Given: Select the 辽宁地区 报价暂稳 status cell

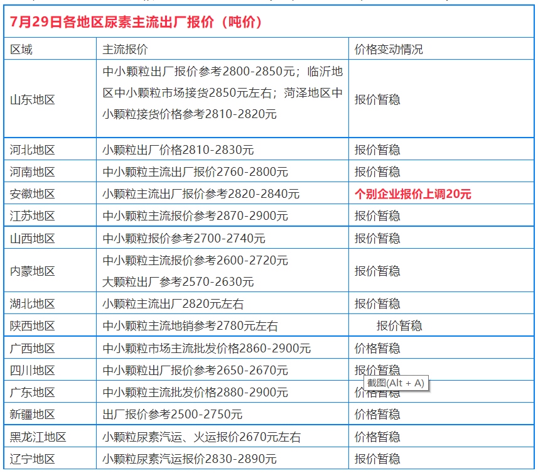Looking at the screenshot, I should tap(377, 457).
